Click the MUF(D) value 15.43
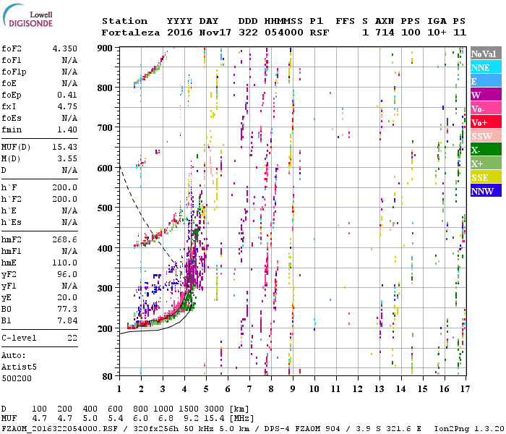 click(65, 147)
